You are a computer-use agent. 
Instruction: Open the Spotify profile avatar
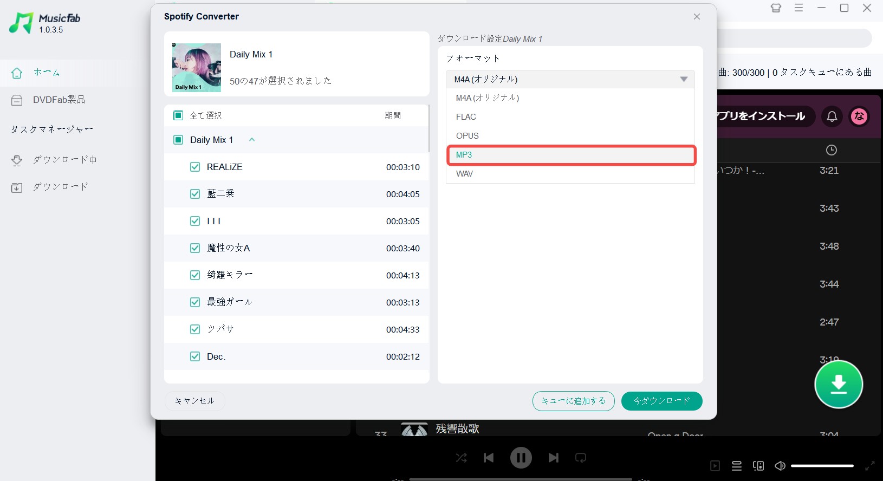coord(859,116)
